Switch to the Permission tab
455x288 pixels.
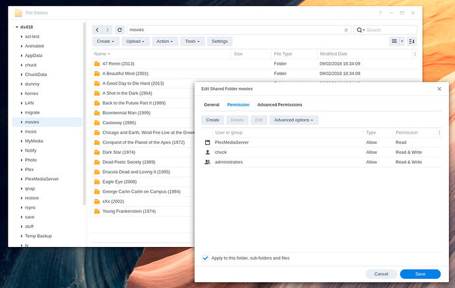[238, 104]
